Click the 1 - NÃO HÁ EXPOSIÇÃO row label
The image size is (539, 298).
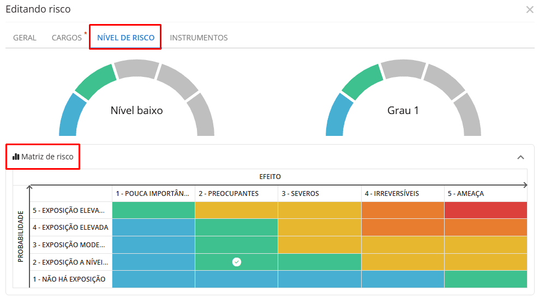pyautogui.click(x=68, y=279)
